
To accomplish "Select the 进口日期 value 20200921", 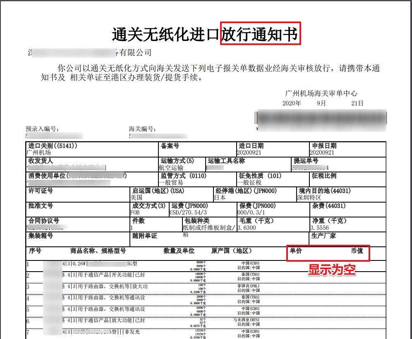I will coord(249,153).
